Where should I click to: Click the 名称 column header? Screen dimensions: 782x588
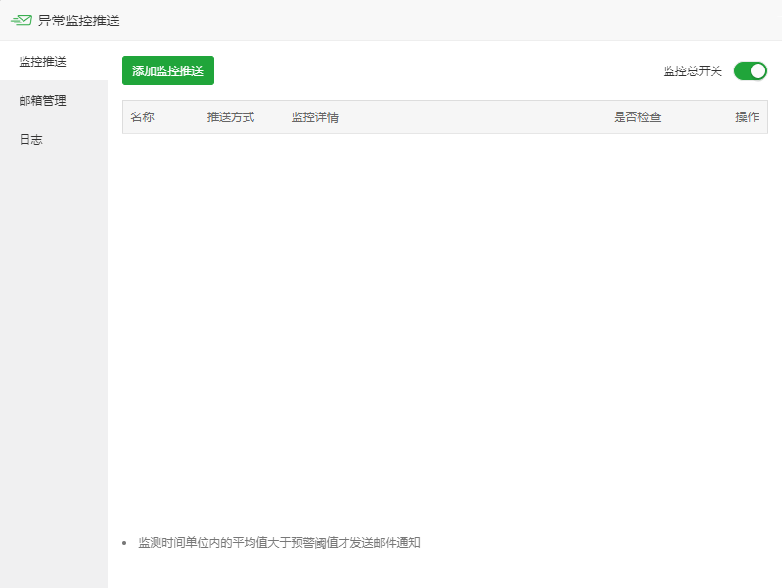click(x=143, y=117)
